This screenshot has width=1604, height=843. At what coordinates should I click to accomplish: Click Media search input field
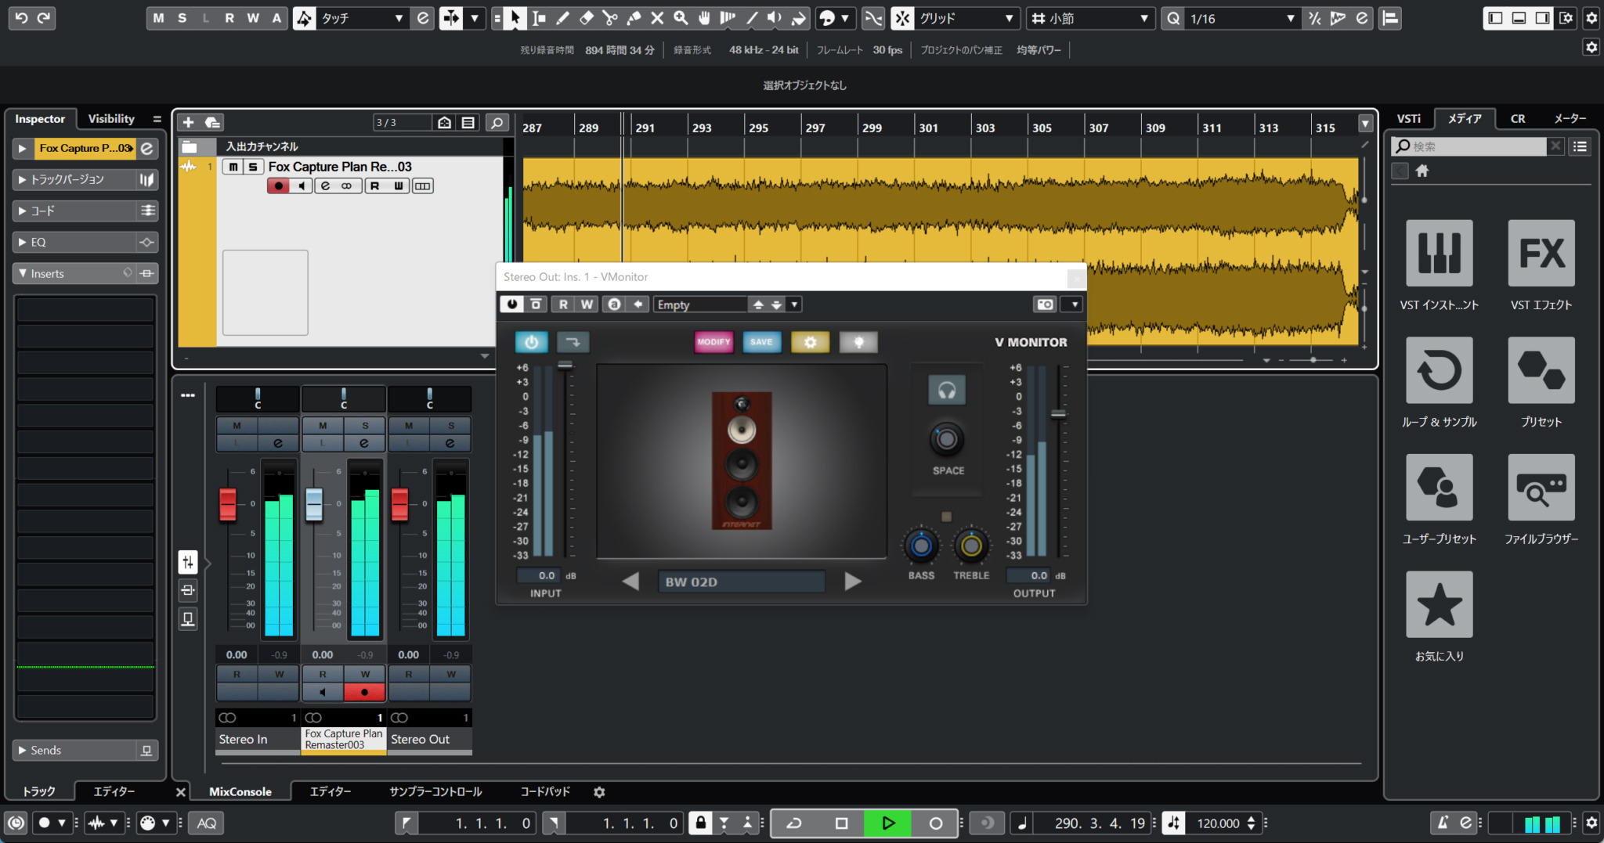(1469, 146)
